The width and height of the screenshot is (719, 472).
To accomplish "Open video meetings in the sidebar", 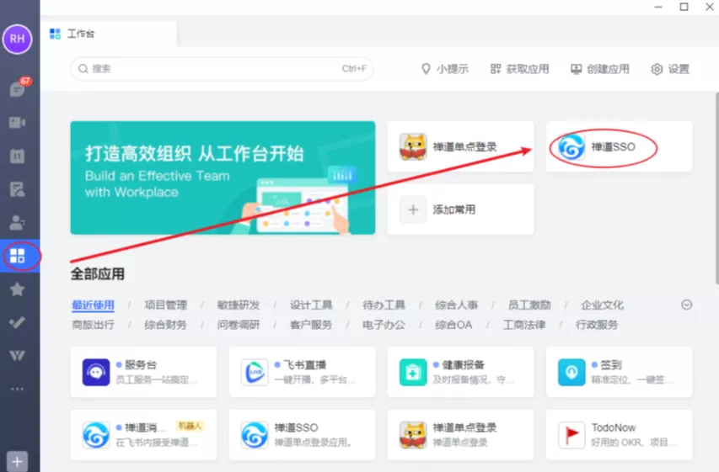I will (18, 123).
